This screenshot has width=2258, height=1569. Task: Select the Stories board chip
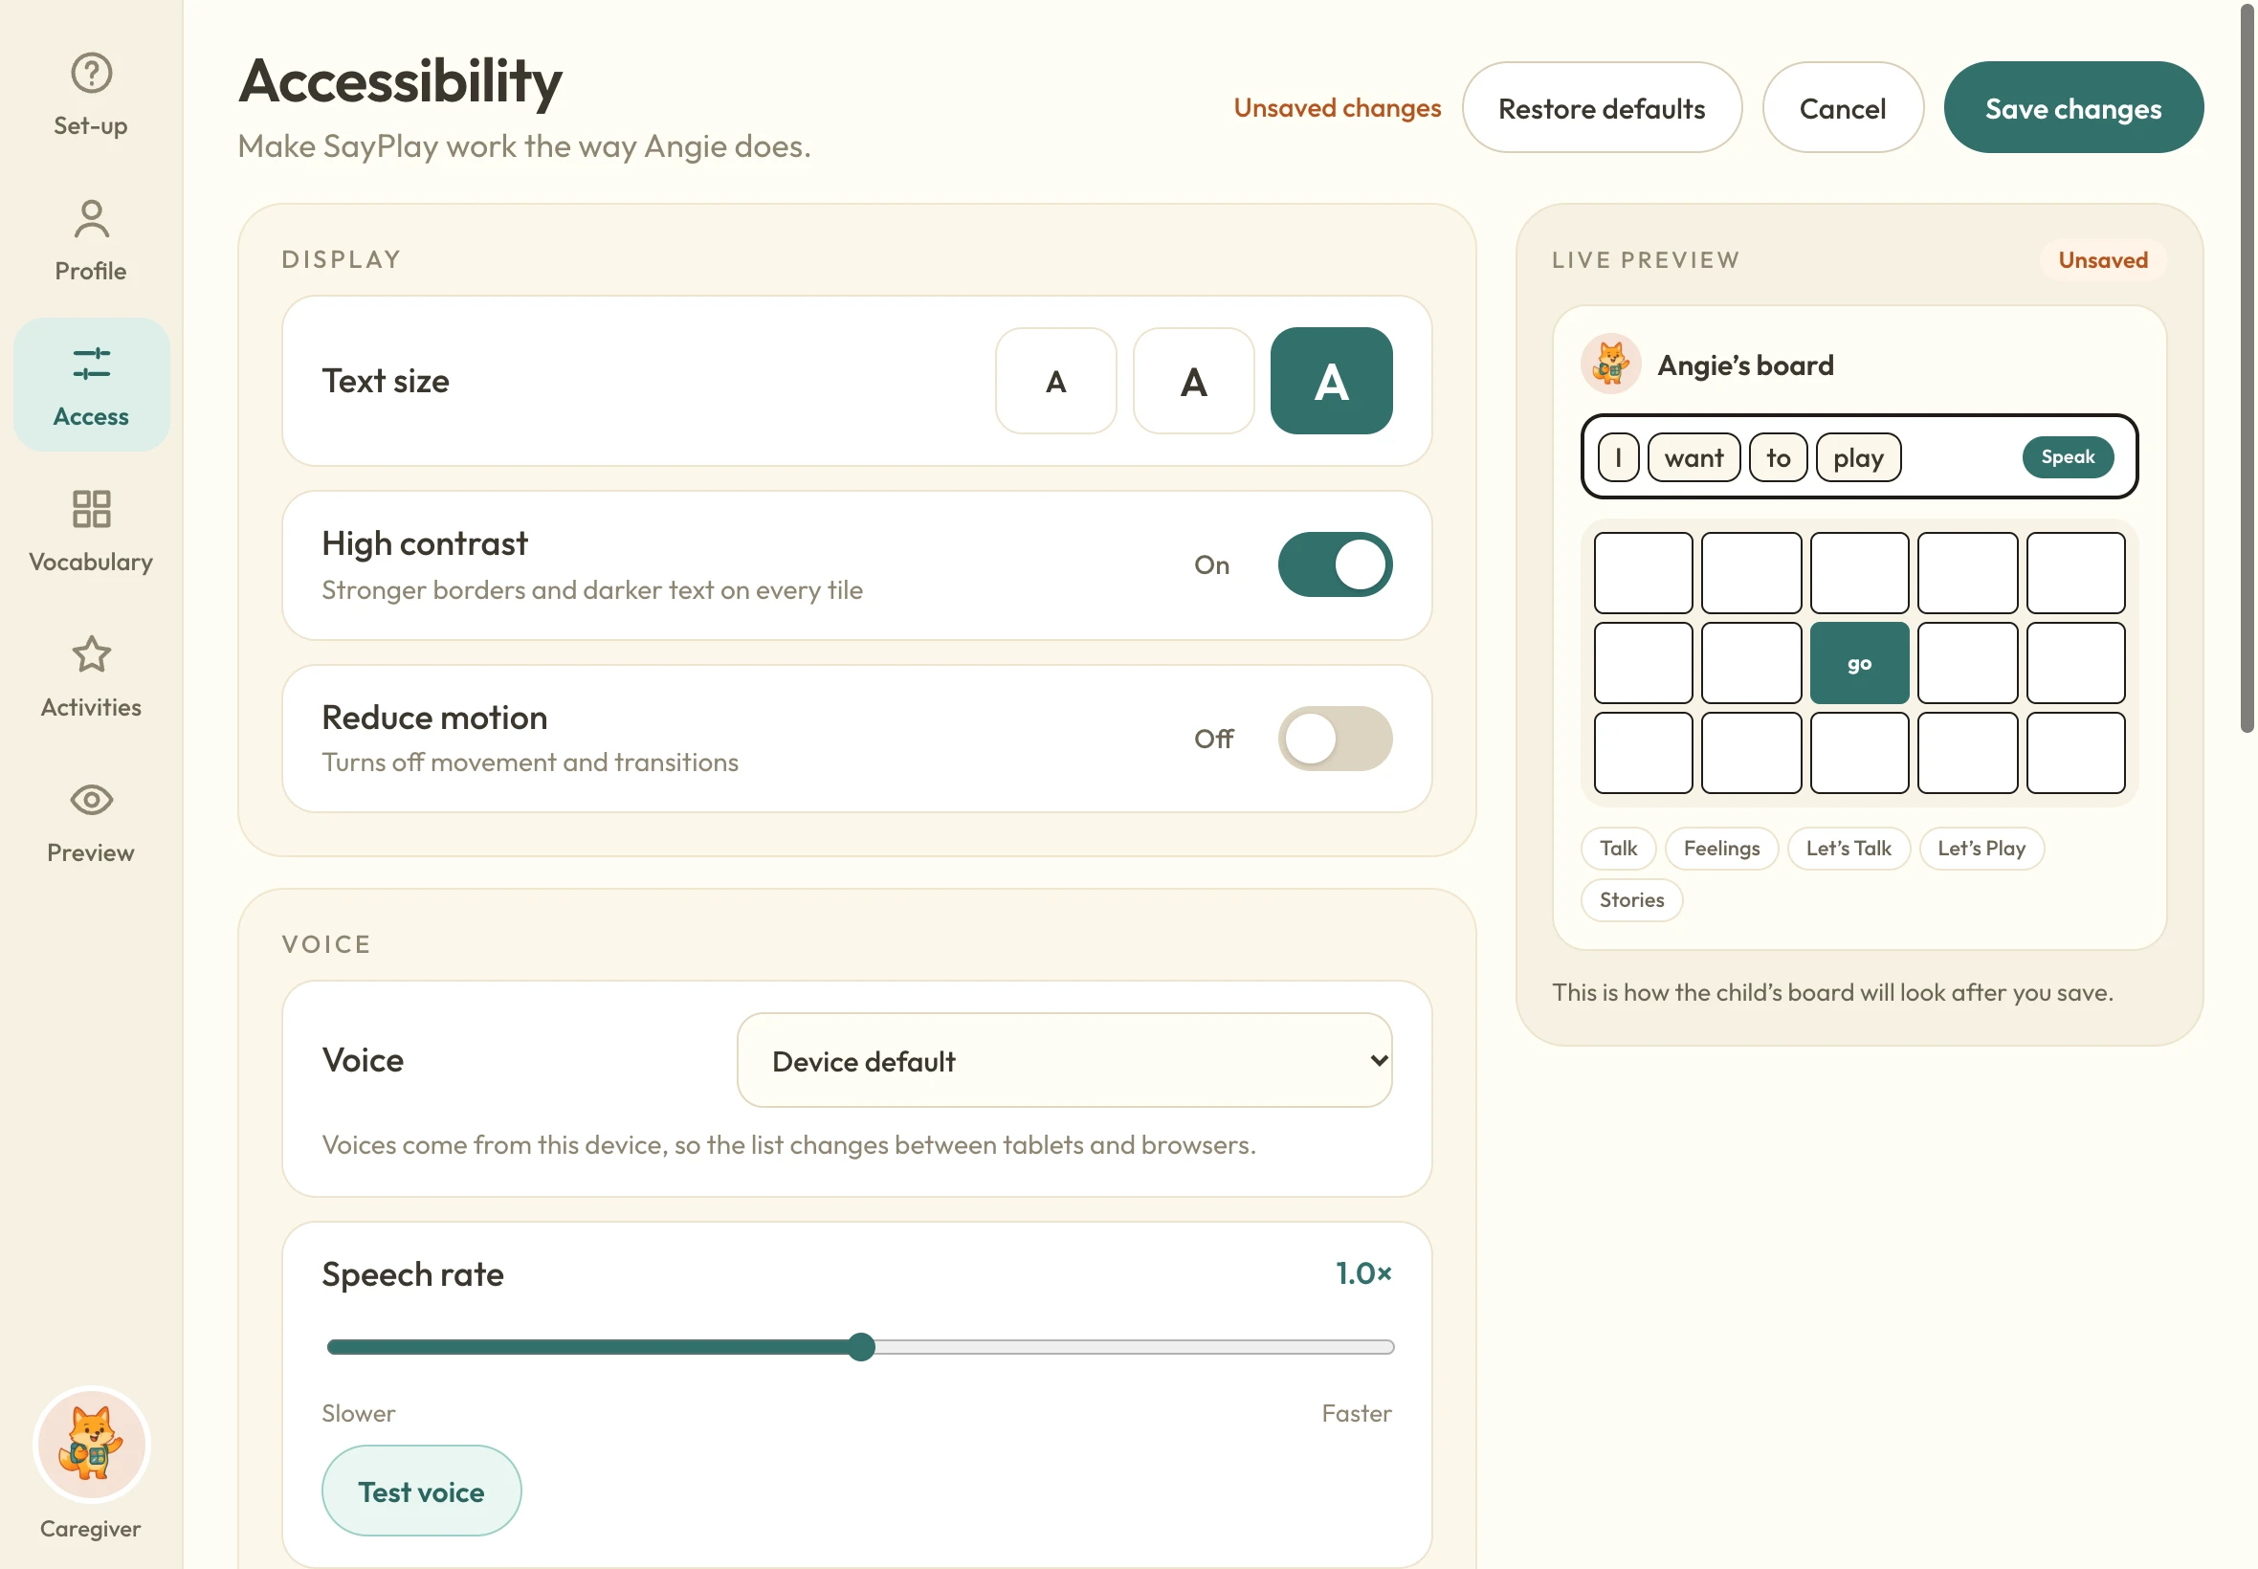(1631, 900)
